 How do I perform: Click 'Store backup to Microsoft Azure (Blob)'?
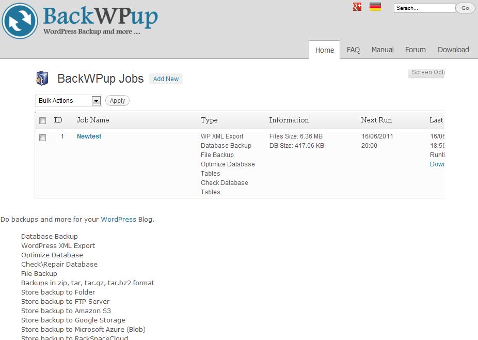pos(83,330)
